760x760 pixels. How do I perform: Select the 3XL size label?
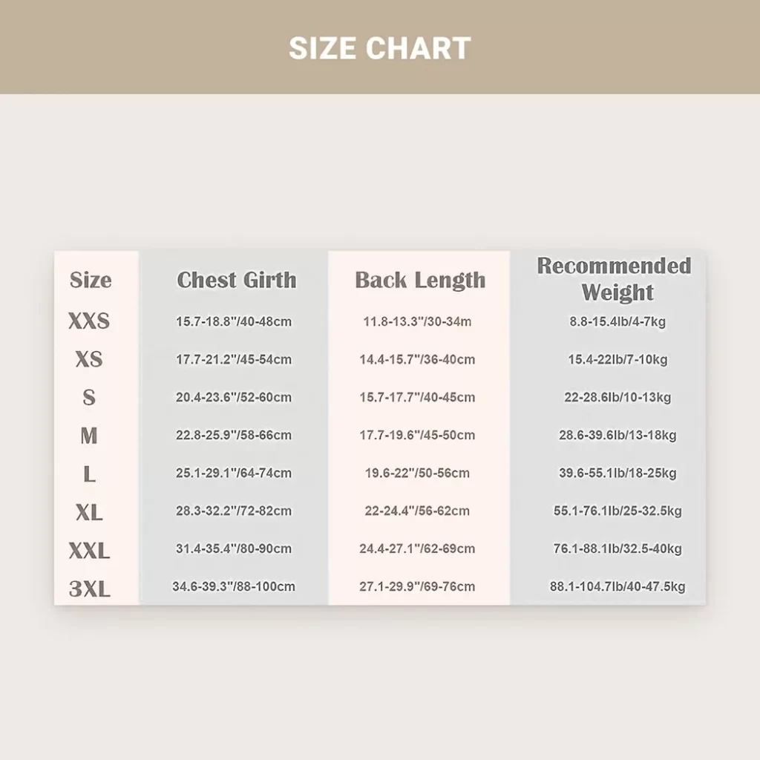[89, 589]
